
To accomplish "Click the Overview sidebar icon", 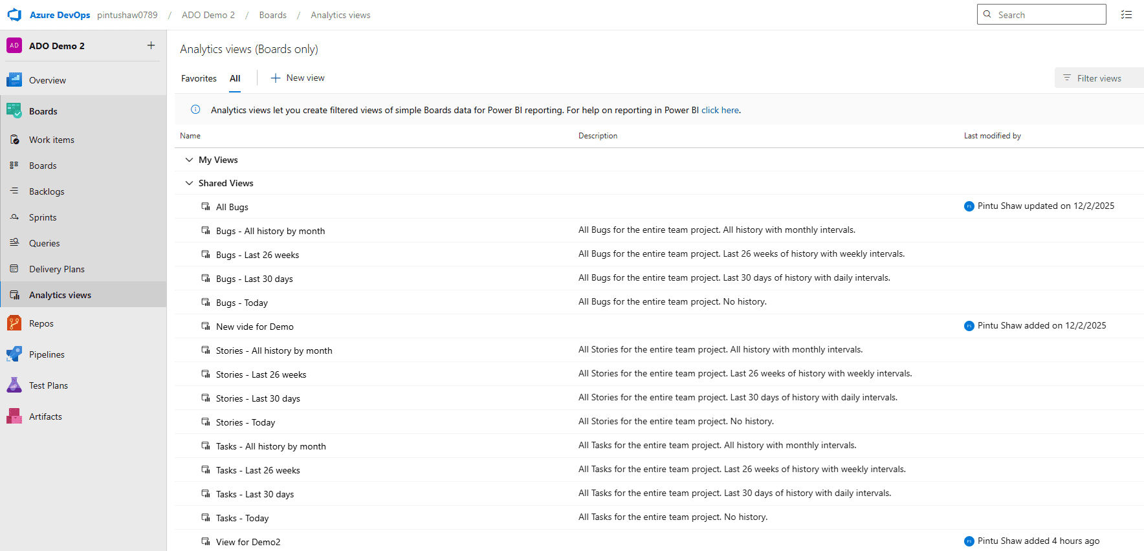I will [14, 80].
